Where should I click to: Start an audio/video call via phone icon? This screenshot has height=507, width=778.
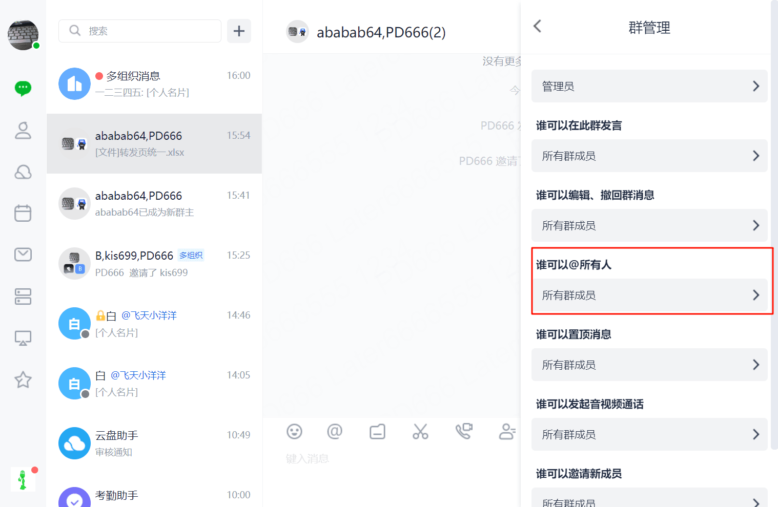[x=464, y=431]
